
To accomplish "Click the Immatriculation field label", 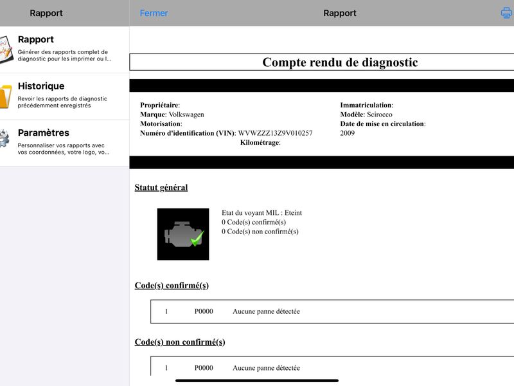I will (366, 105).
